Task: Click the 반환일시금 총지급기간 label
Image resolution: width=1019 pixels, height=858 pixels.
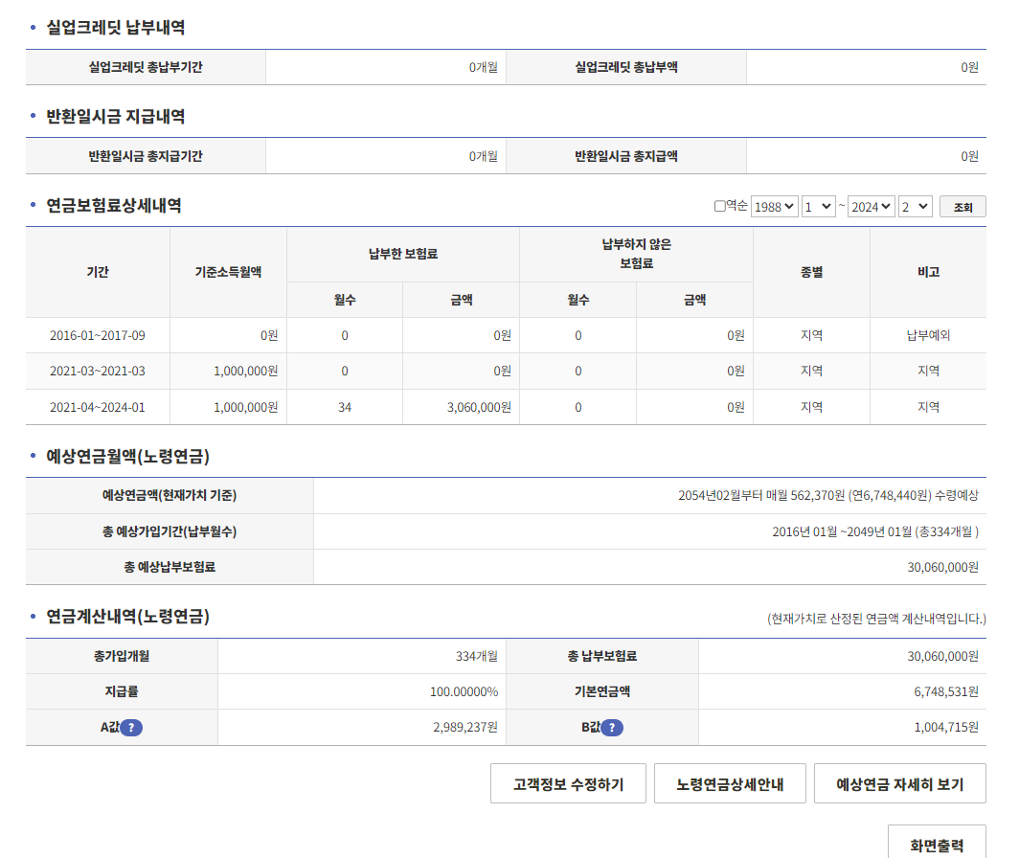Action: pos(146,156)
